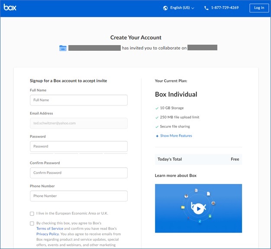Click the Learn more about Box heading
This screenshot has width=271, height=249.
click(x=176, y=176)
